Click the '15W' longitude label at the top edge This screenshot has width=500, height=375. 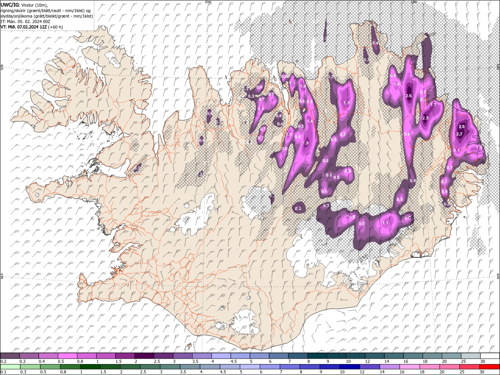tap(414, 2)
